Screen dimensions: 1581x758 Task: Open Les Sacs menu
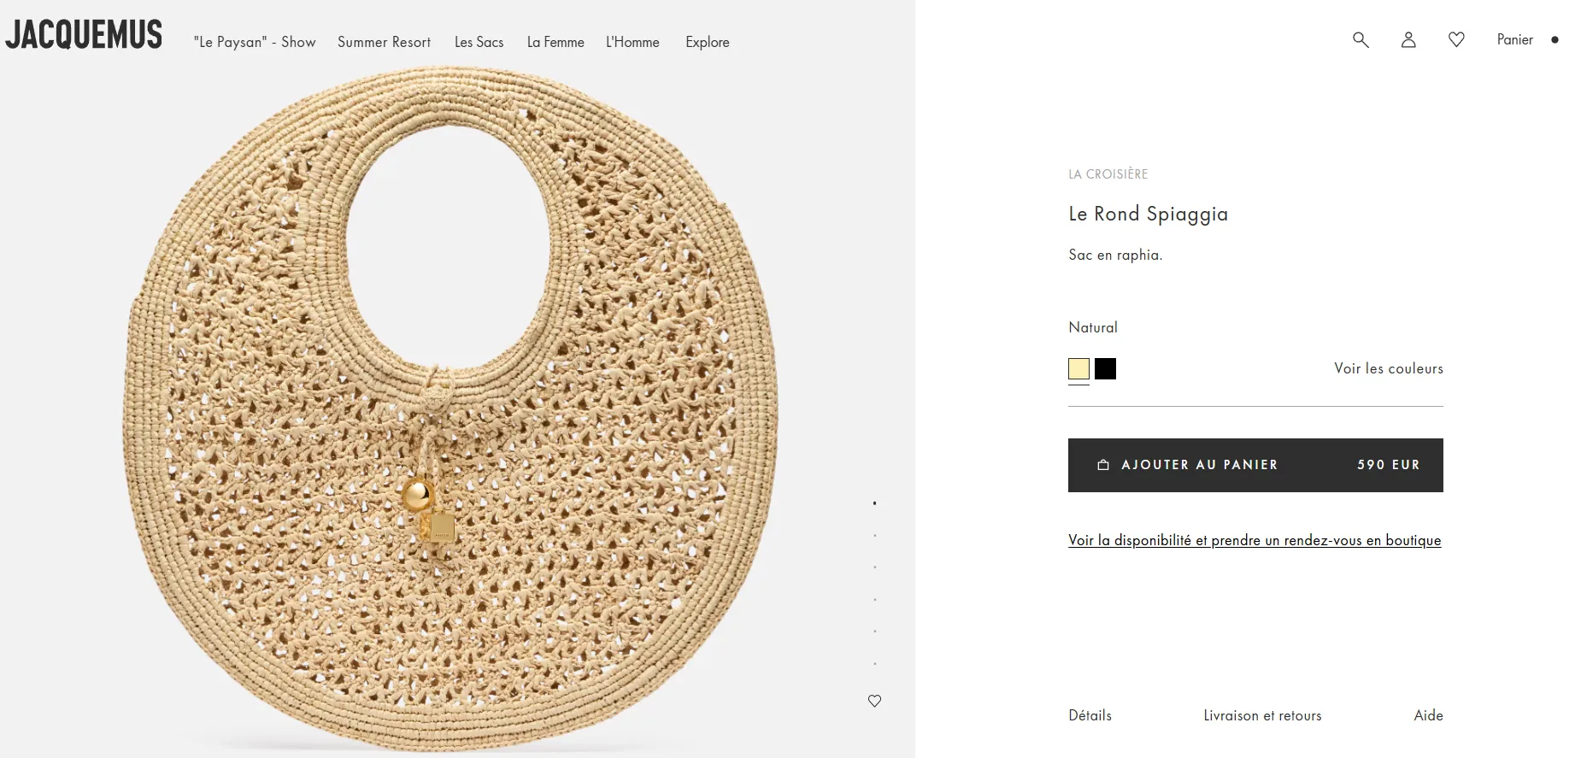pyautogui.click(x=479, y=42)
